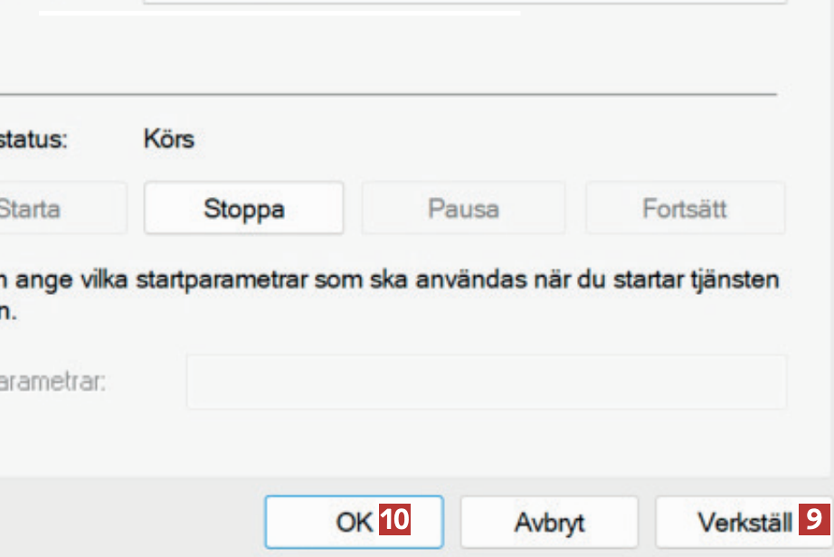Click the Stoppa button
The width and height of the screenshot is (834, 557).
[243, 209]
